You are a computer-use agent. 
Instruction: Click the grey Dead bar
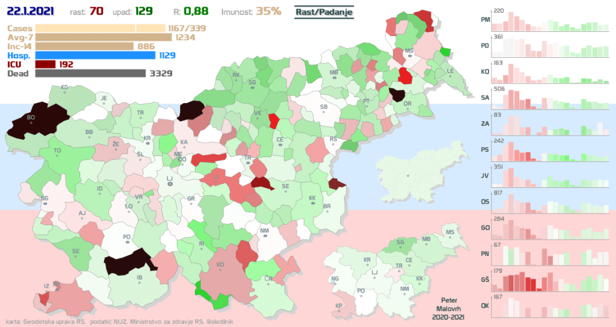click(x=90, y=73)
